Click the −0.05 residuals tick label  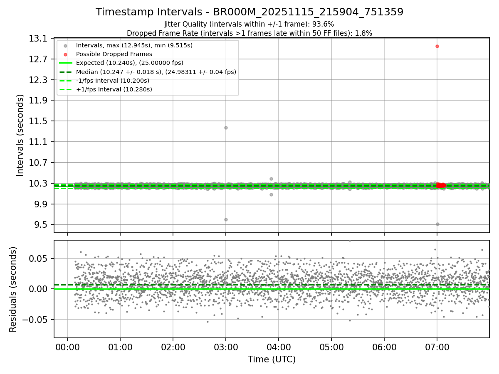coord(37,320)
